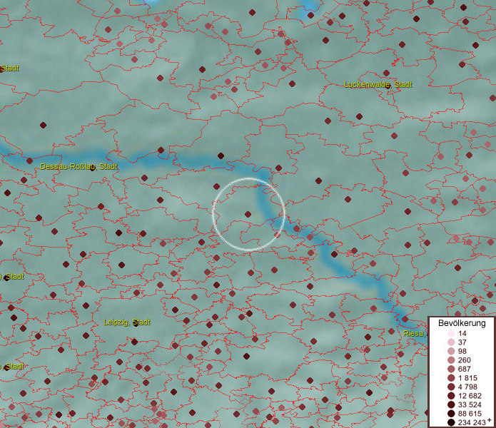Viewport: 496px width, 428px height.
Task: Select the 260 population legend swatch
Action: [x=451, y=360]
